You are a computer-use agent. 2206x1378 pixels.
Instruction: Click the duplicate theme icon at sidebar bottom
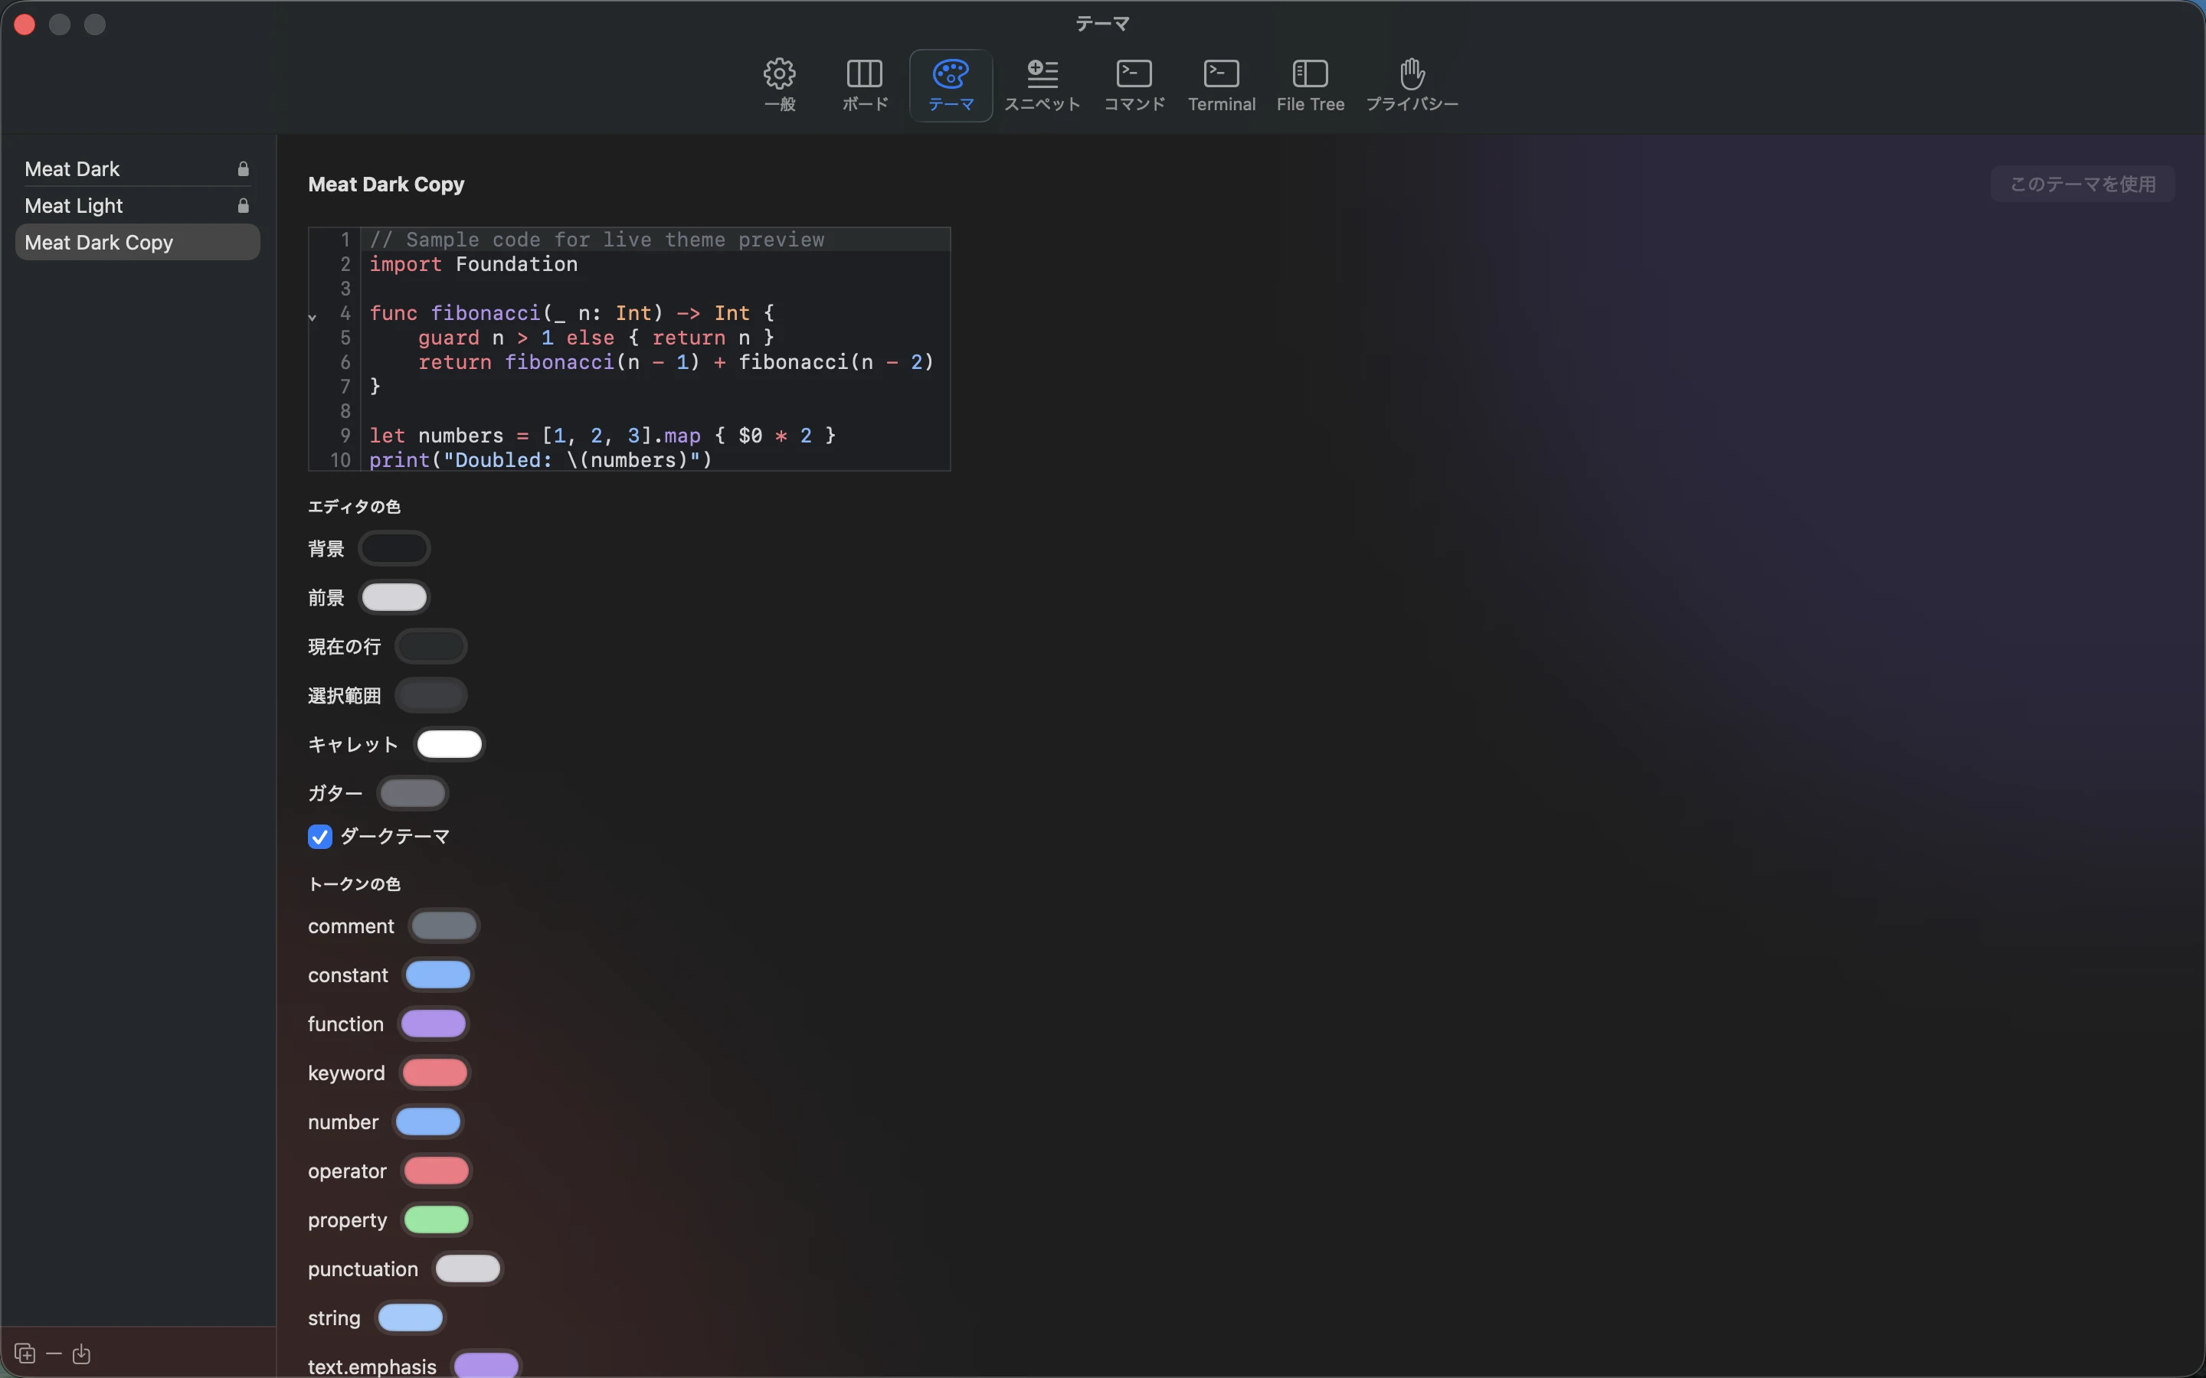point(25,1354)
